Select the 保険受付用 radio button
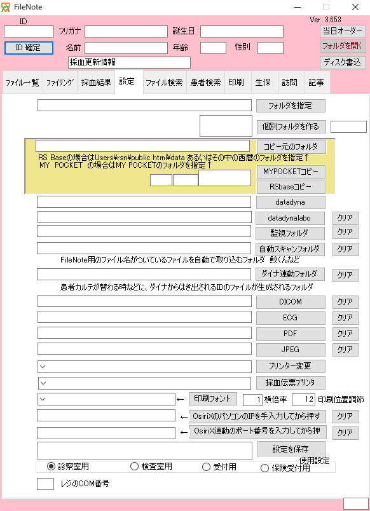Screen dimensions: 370x511 (x=264, y=468)
